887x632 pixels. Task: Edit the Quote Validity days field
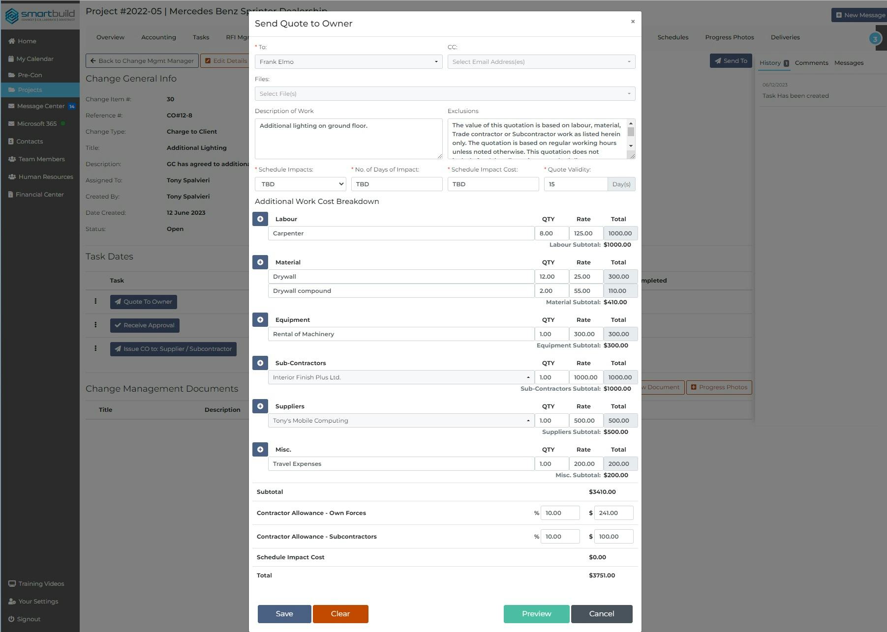click(x=576, y=184)
